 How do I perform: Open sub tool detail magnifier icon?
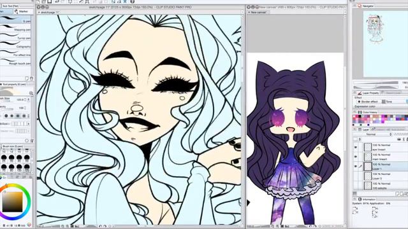(31, 93)
